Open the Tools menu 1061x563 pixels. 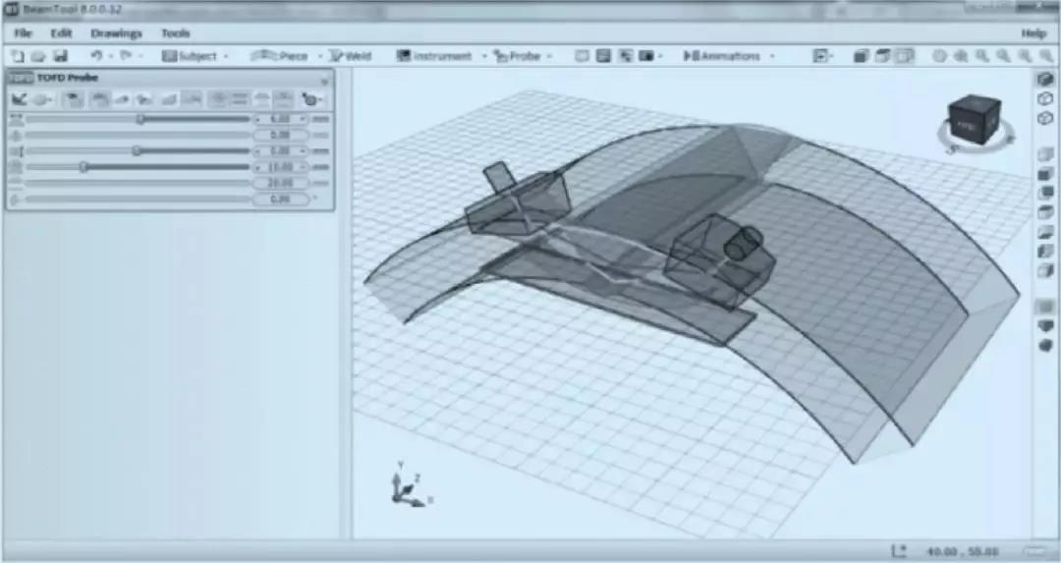point(175,33)
